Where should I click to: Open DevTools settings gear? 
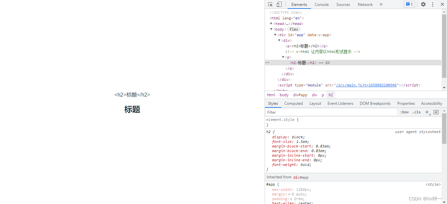423,4
